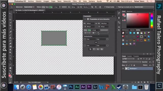The width and height of the screenshot is (163, 91).
Task: Open Lightroom from the Dock
Action: [x=95, y=87]
